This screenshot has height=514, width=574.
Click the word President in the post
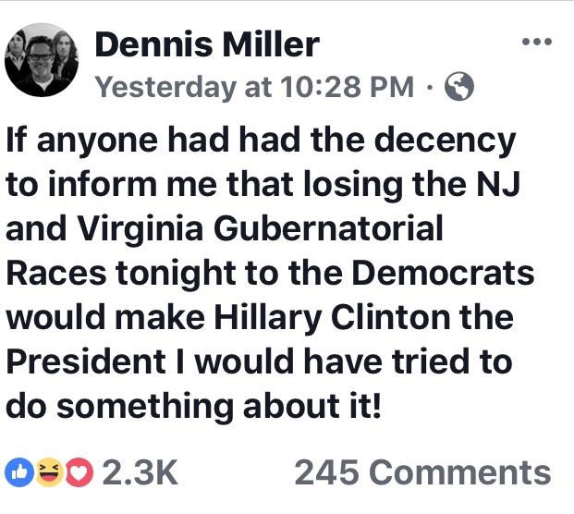tap(86, 361)
